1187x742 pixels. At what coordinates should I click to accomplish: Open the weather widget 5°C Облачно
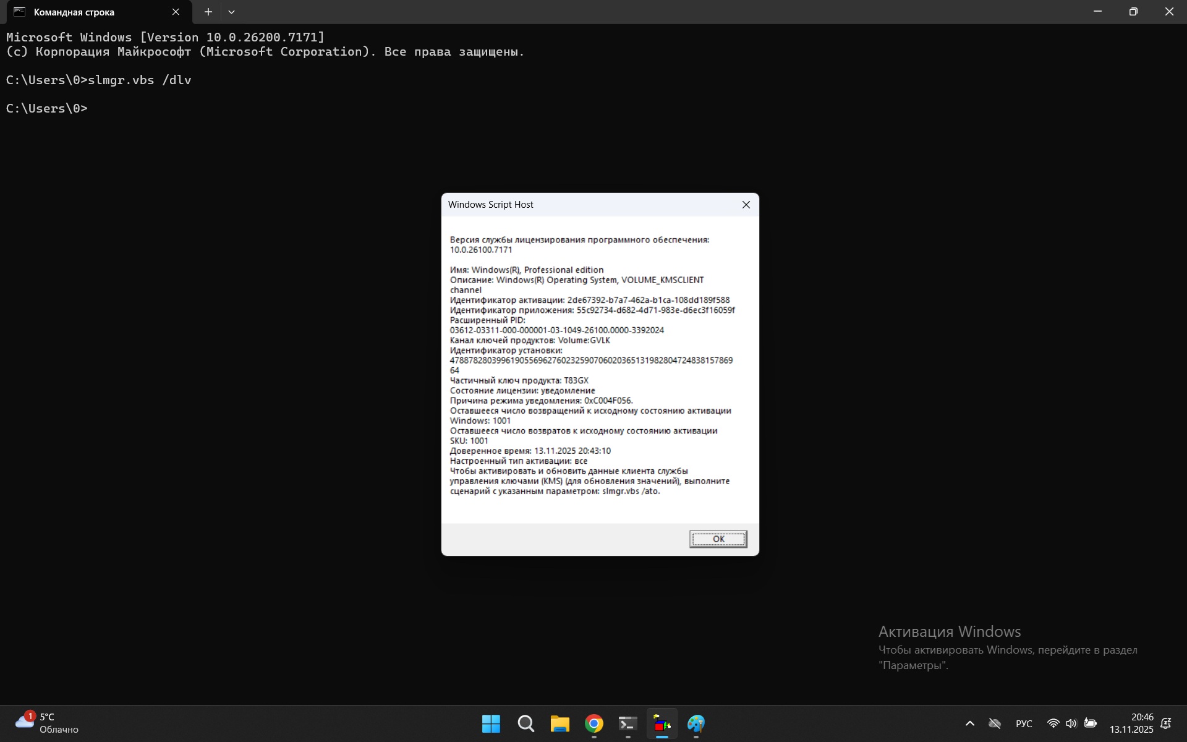pyautogui.click(x=48, y=723)
